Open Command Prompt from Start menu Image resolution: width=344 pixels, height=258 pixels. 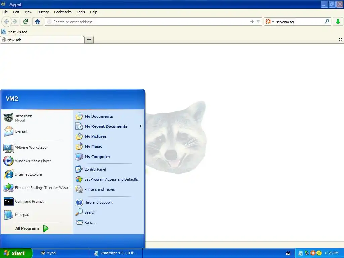coord(37,202)
